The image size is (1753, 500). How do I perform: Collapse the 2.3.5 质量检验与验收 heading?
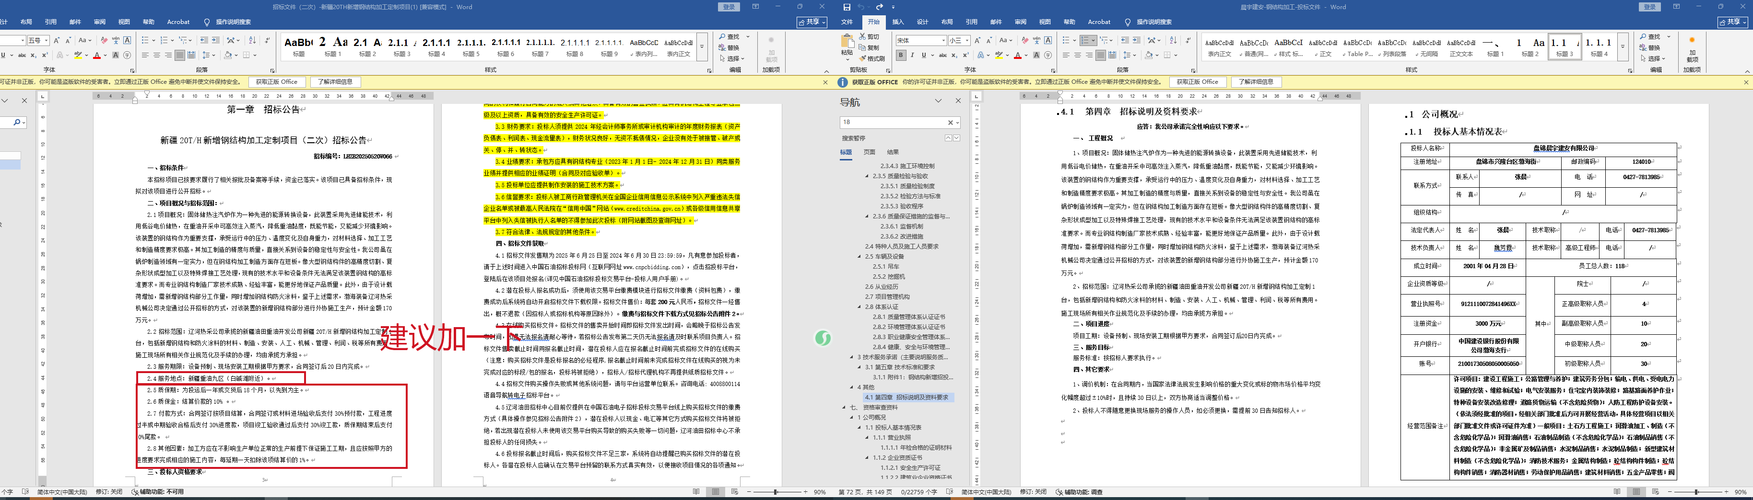coord(867,176)
